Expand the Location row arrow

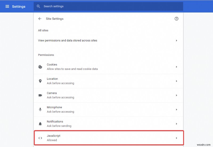pos(177,81)
